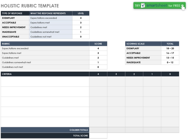Click the UNACCEPTABLE cell

tap(15, 37)
